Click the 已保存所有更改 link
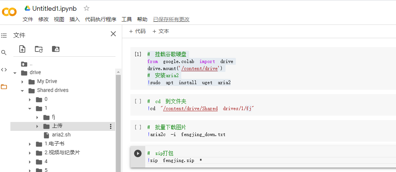396x172 pixels. 171,19
